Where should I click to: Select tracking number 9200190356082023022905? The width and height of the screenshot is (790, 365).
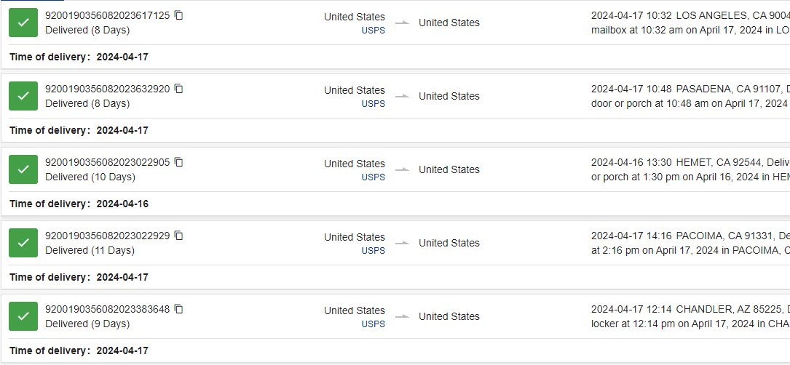pyautogui.click(x=108, y=163)
